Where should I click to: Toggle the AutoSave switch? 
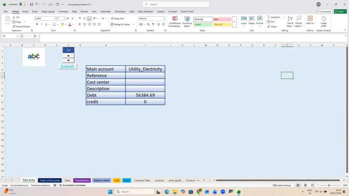[23, 4]
